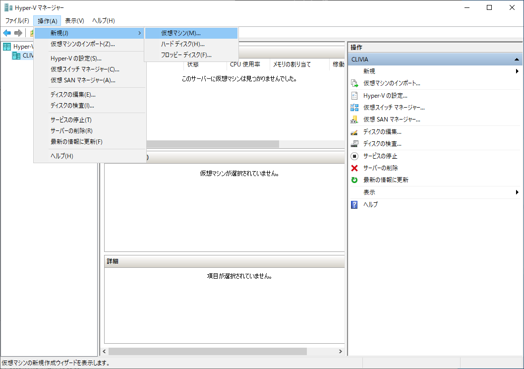Click the Hyper-V Manager tree root icon
The width and height of the screenshot is (524, 369).
coord(7,47)
